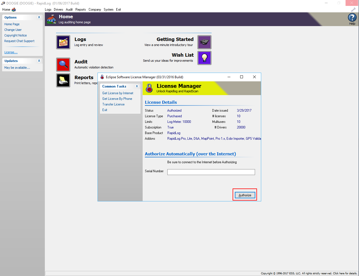Screen dimensions: 359x276
Task: Click the RapidLog icon in the main title bar
Action: pos(3,3)
